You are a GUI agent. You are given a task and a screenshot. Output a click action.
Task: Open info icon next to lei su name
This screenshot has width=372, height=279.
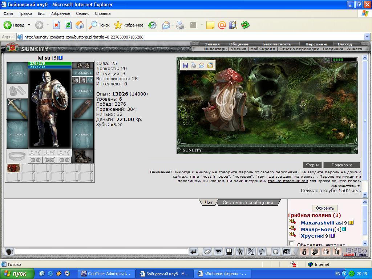[61, 58]
